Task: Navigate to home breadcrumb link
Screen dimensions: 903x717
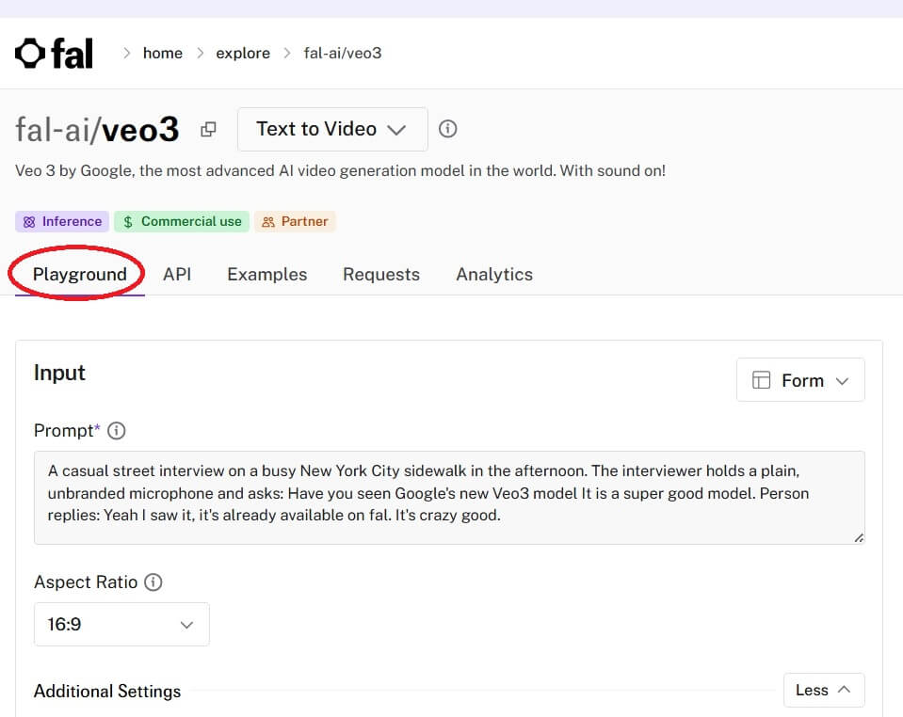Action: pos(163,54)
